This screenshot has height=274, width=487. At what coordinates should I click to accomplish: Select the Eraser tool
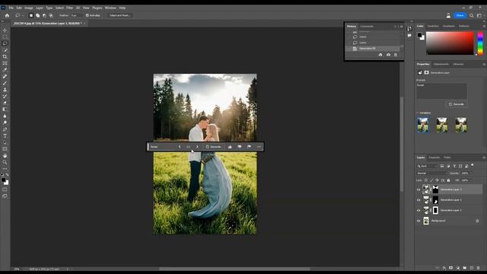pos(5,103)
